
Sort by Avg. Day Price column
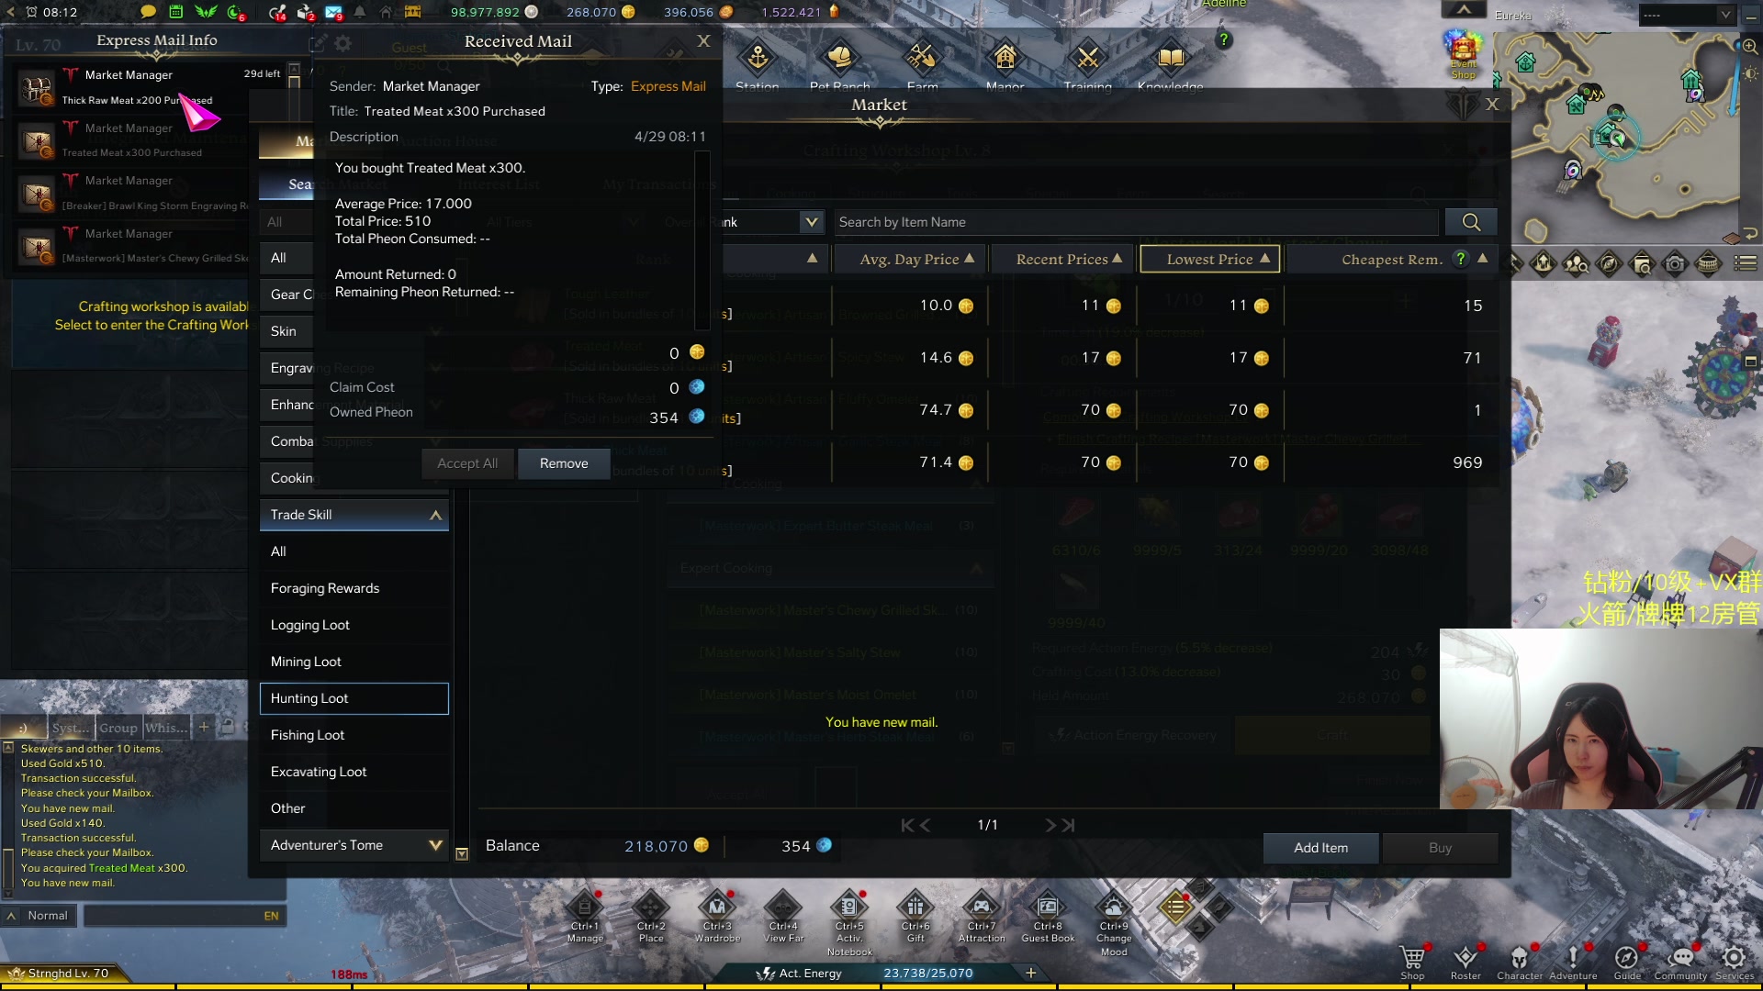[909, 260]
